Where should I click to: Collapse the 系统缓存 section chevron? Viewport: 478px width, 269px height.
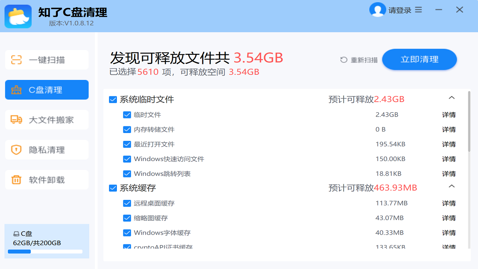point(451,186)
